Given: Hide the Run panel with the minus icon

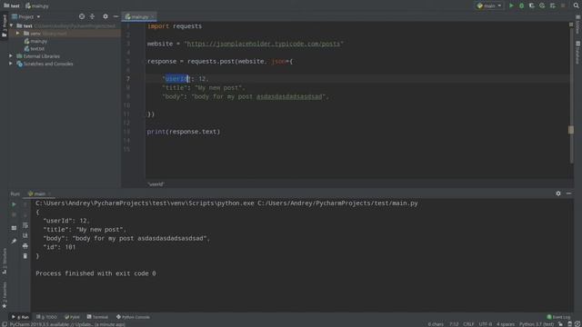Looking at the screenshot, I should (568, 193).
